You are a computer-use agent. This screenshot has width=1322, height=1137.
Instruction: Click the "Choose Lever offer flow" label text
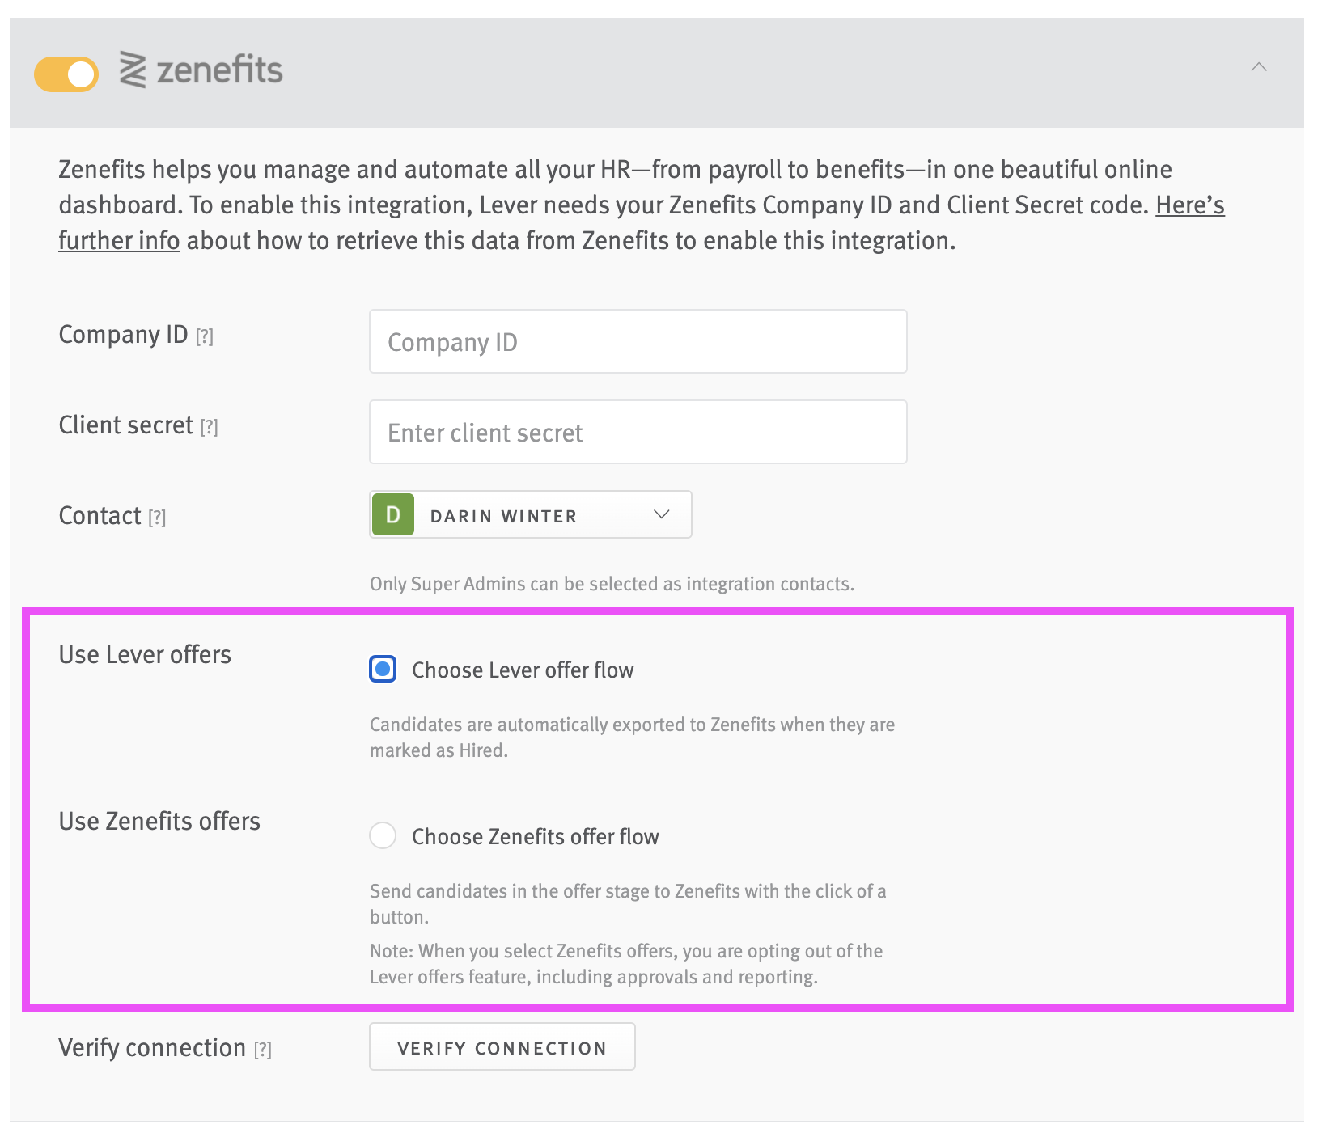coord(523,670)
